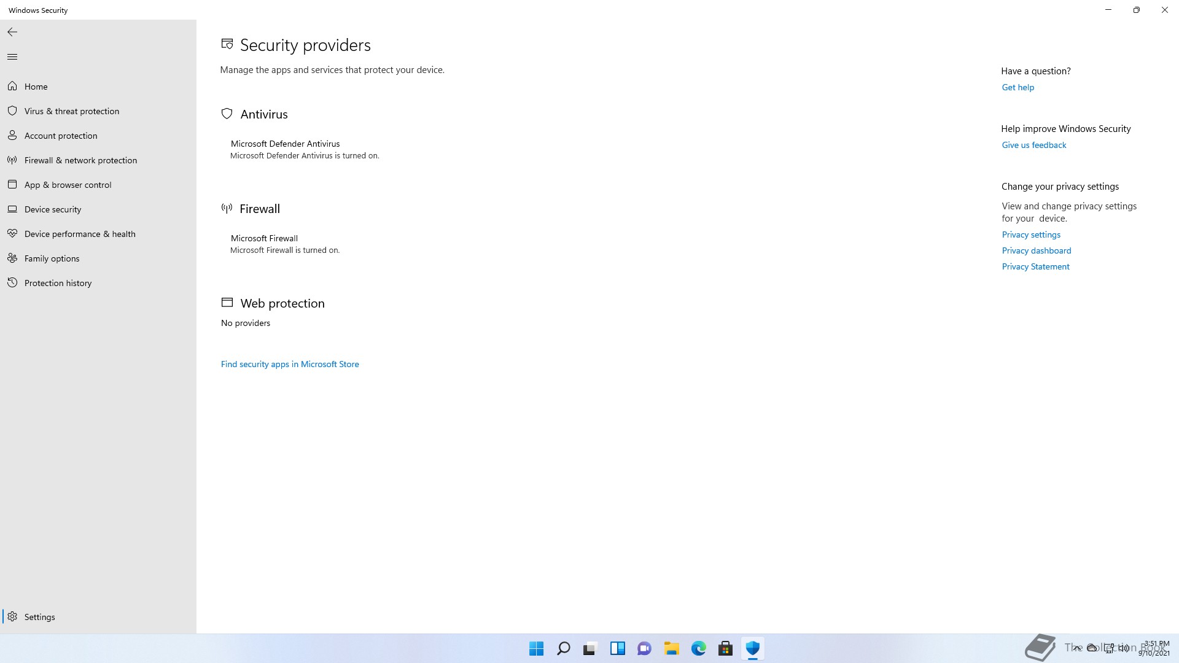This screenshot has width=1179, height=663.
Task: Open App & browser control
Action: coord(98,185)
